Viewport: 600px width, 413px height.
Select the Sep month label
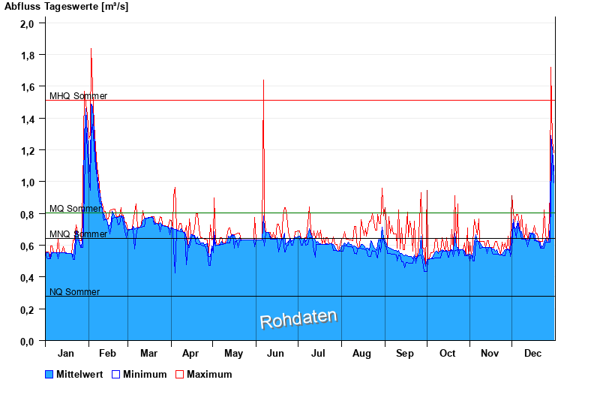tap(405, 354)
